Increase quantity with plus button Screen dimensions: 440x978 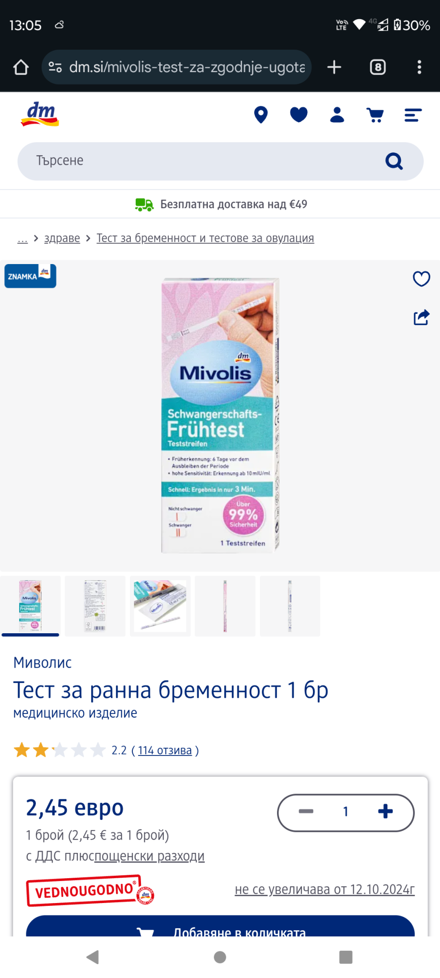386,811
